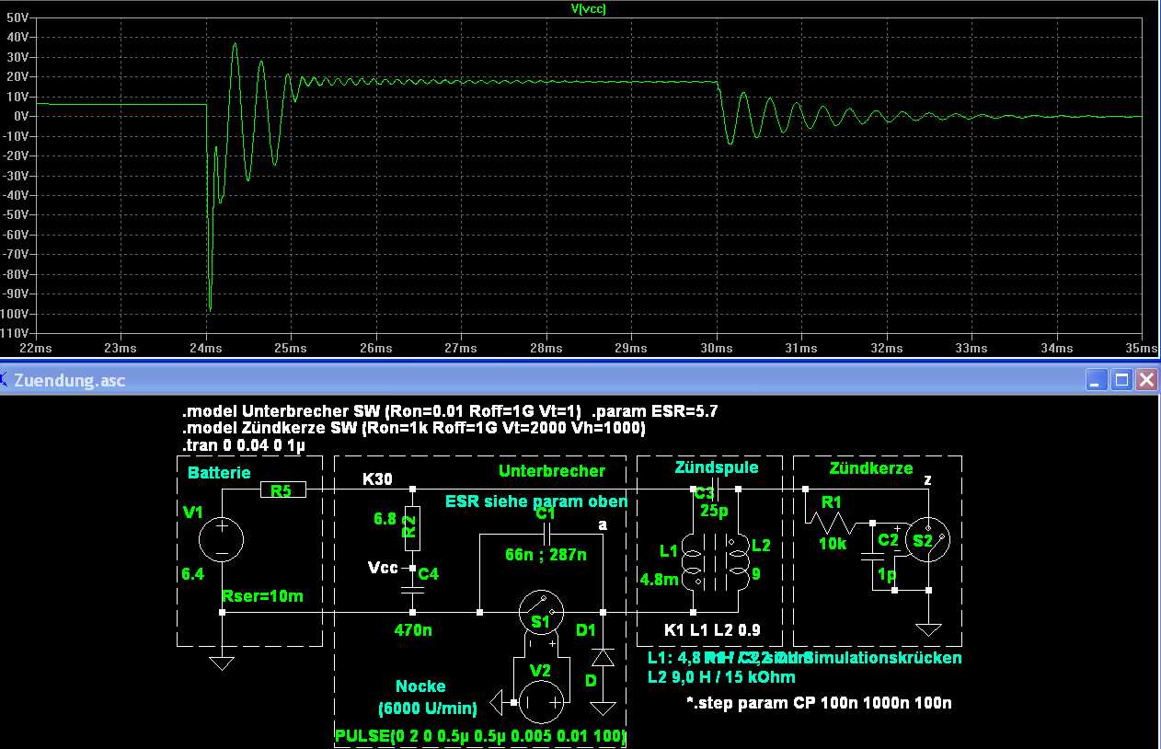This screenshot has width=1161, height=749.
Task: Click the .step param CP comment text
Action: coord(819,703)
